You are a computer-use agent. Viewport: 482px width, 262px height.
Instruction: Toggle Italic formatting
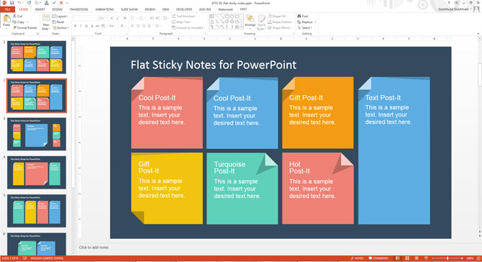tap(81, 26)
